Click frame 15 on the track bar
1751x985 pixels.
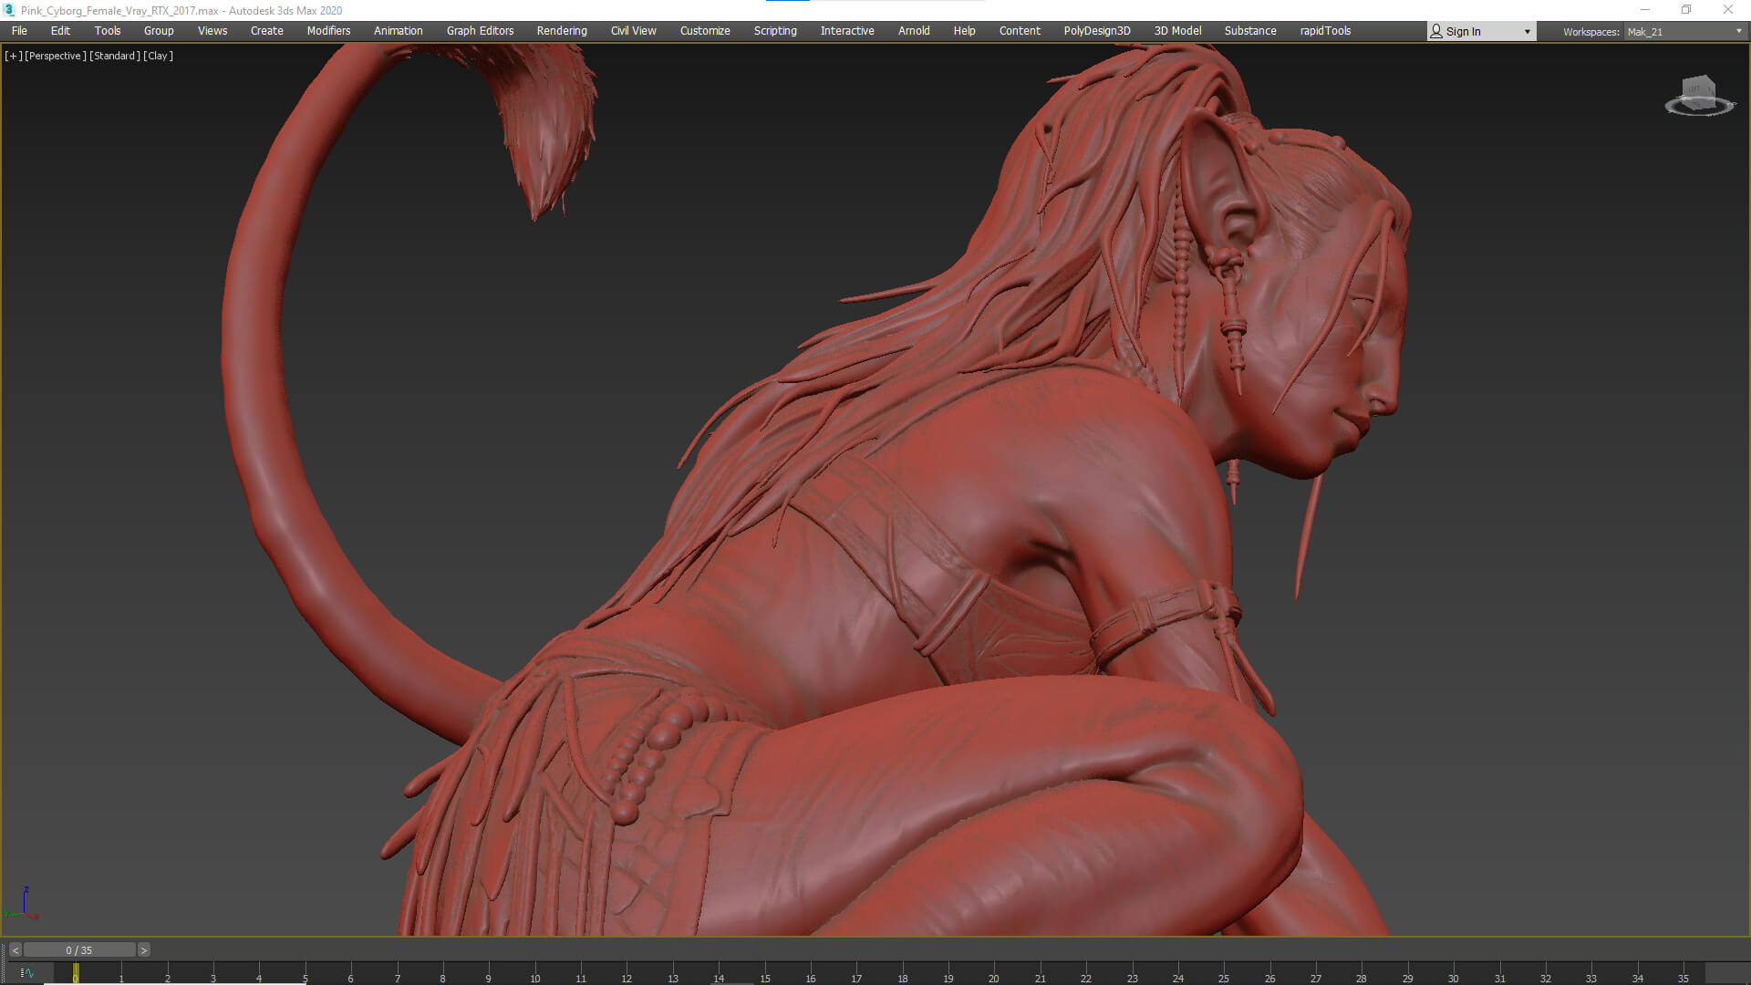765,974
